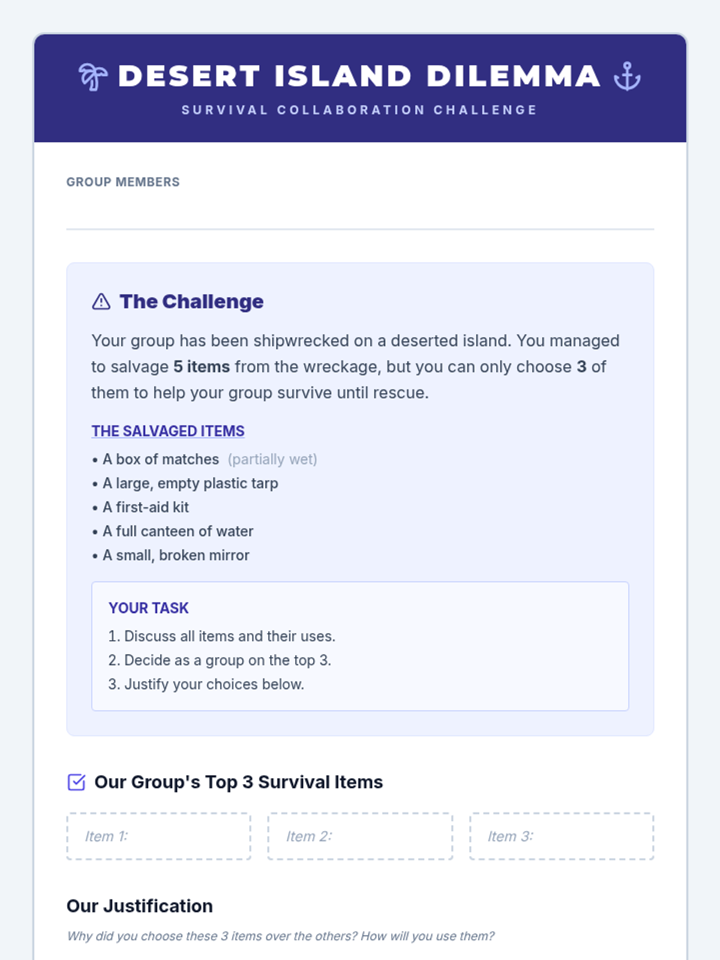This screenshot has width=720, height=960.
Task: Click the warning triangle icon beside The Challenge
Action: click(101, 301)
